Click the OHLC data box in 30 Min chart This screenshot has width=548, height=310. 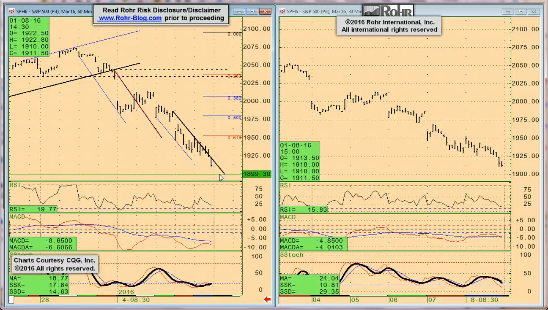(x=300, y=162)
